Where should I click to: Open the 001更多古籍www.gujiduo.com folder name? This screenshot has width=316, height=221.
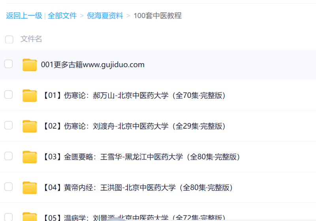[x=93, y=65]
